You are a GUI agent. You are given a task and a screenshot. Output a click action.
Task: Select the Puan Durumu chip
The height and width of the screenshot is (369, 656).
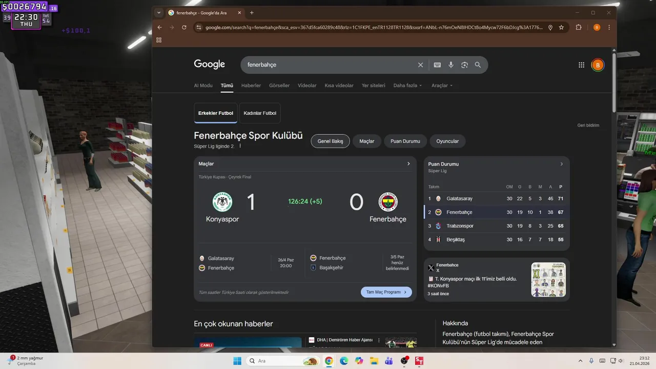point(405,141)
